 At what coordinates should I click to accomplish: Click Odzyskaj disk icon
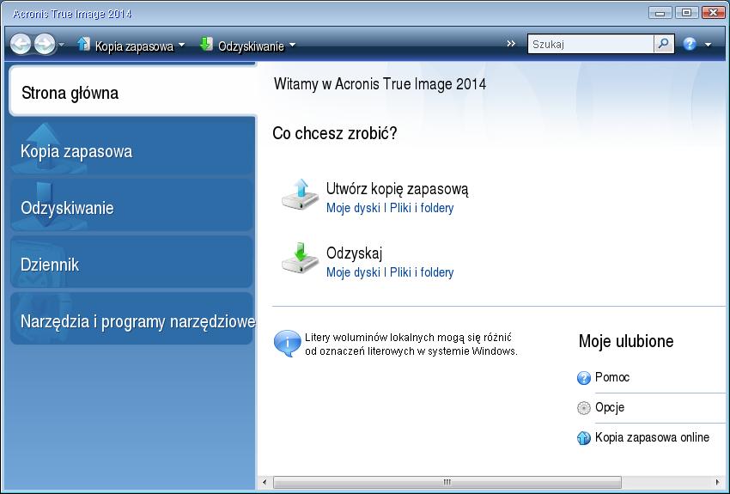point(301,259)
